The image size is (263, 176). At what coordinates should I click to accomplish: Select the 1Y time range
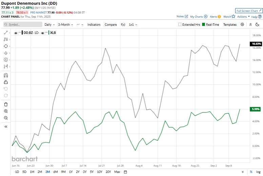click(x=71, y=172)
